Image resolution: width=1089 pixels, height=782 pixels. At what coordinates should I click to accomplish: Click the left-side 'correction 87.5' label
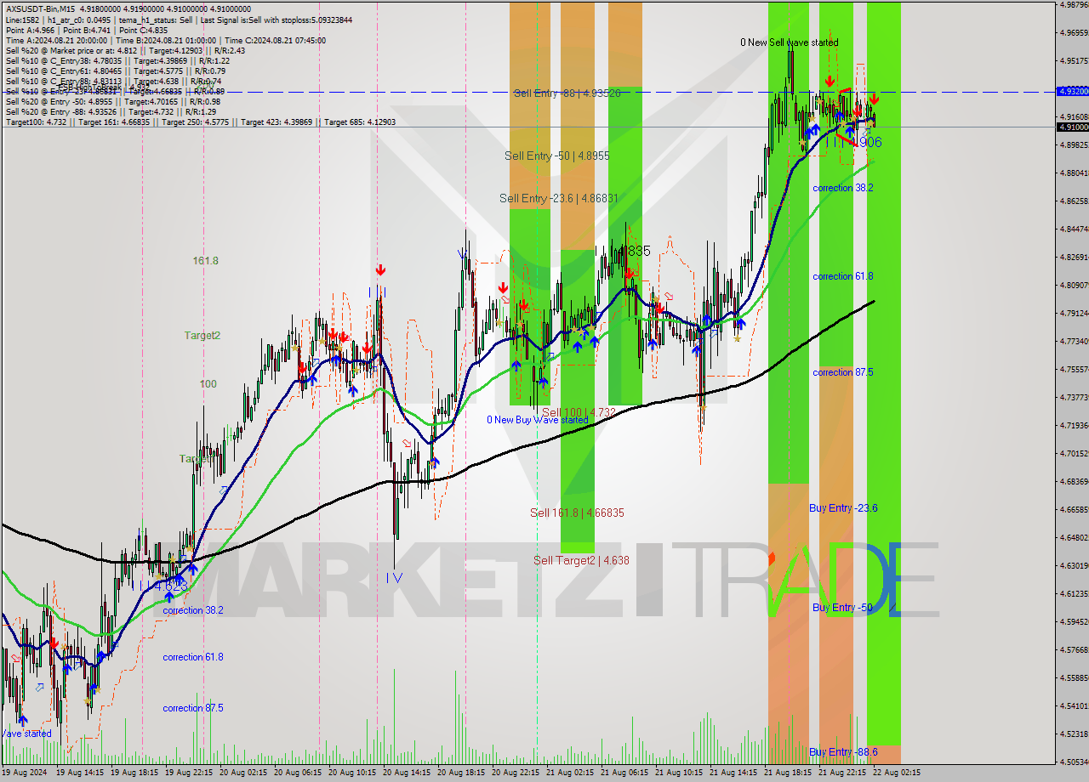coord(193,708)
